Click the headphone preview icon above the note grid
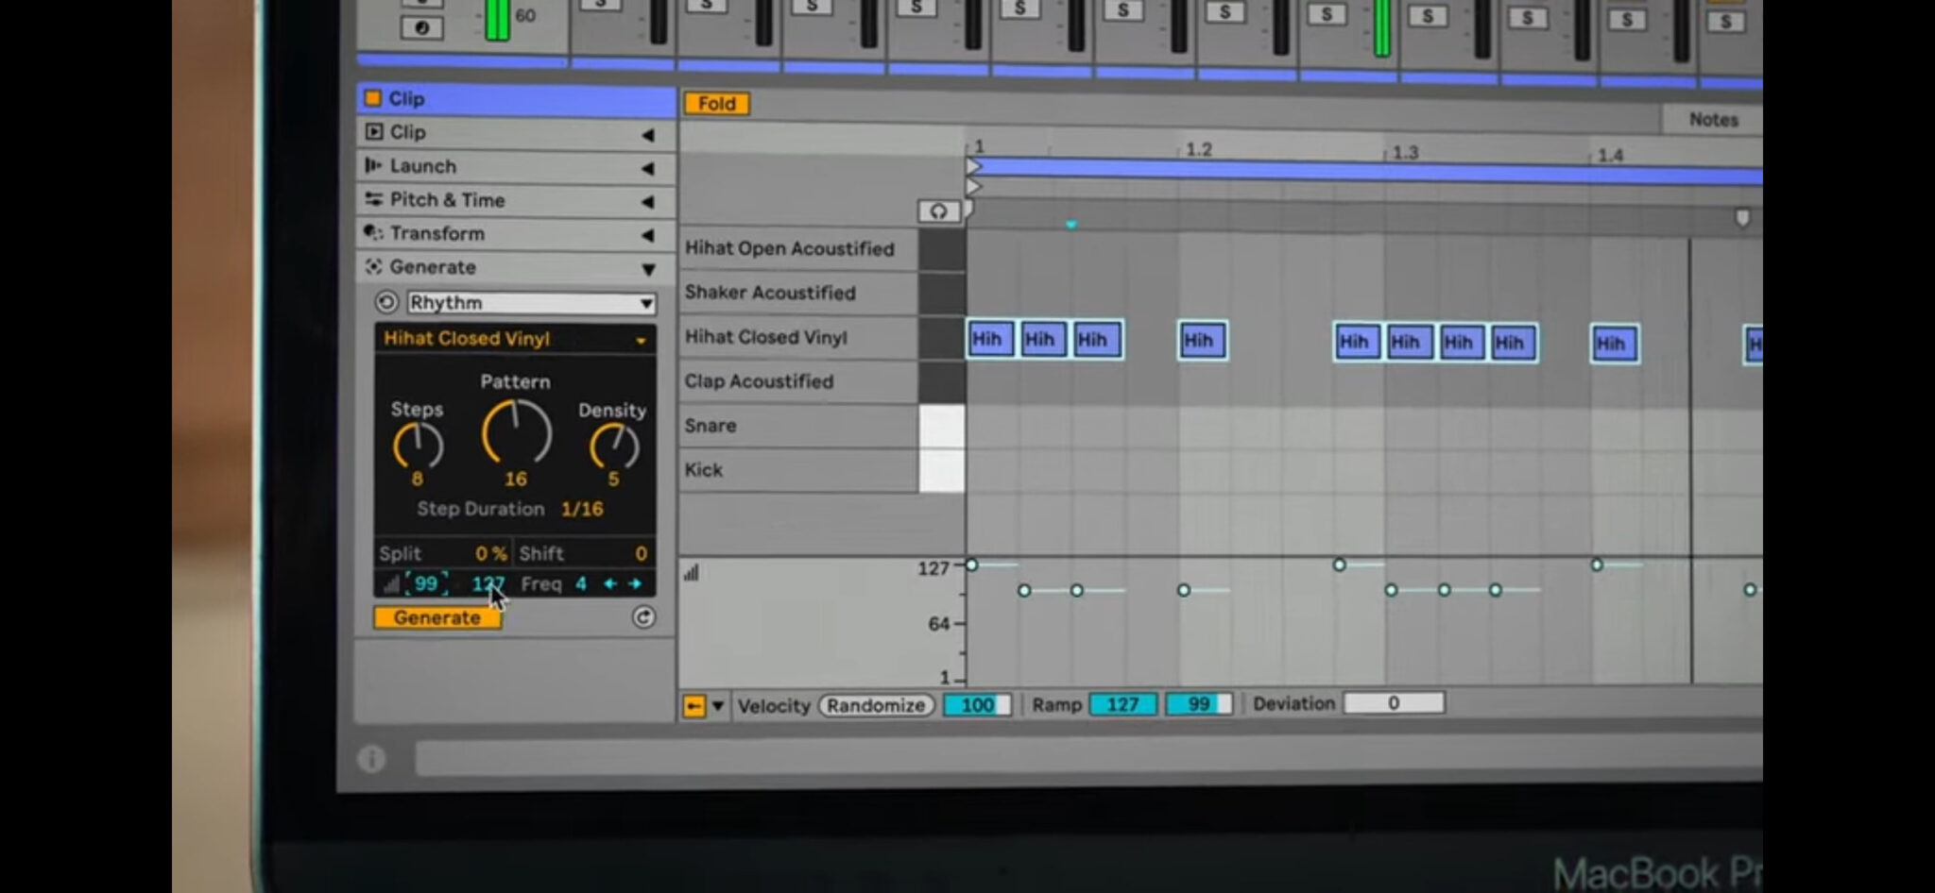 coord(940,211)
